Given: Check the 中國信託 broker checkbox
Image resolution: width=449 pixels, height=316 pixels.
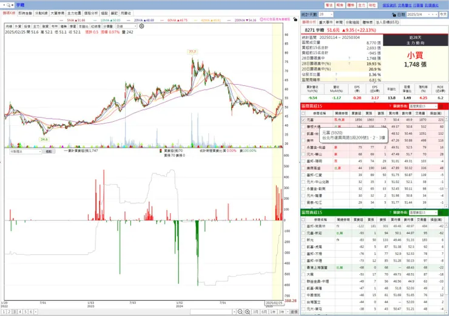Looking at the screenshot, I should coord(303,295).
